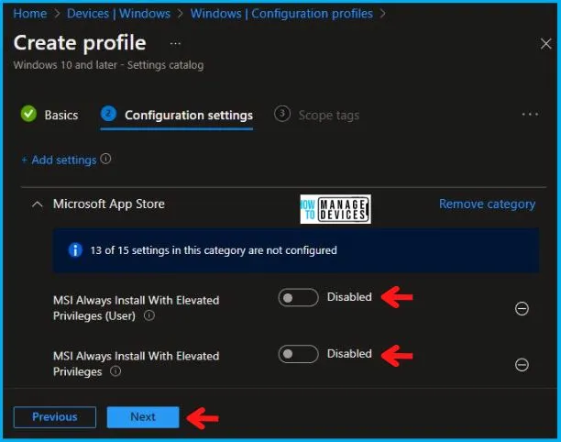Open the Devices | Windows breadcrumb
Screen dimensions: 561x442
118,14
